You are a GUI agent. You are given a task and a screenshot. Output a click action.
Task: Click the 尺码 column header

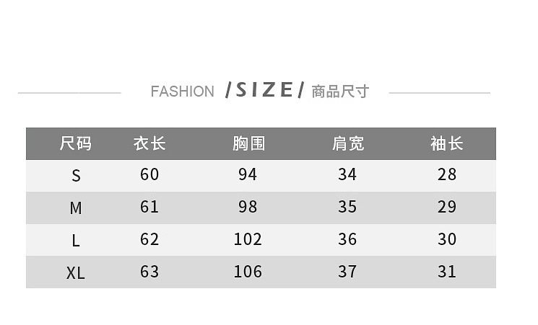pos(76,143)
